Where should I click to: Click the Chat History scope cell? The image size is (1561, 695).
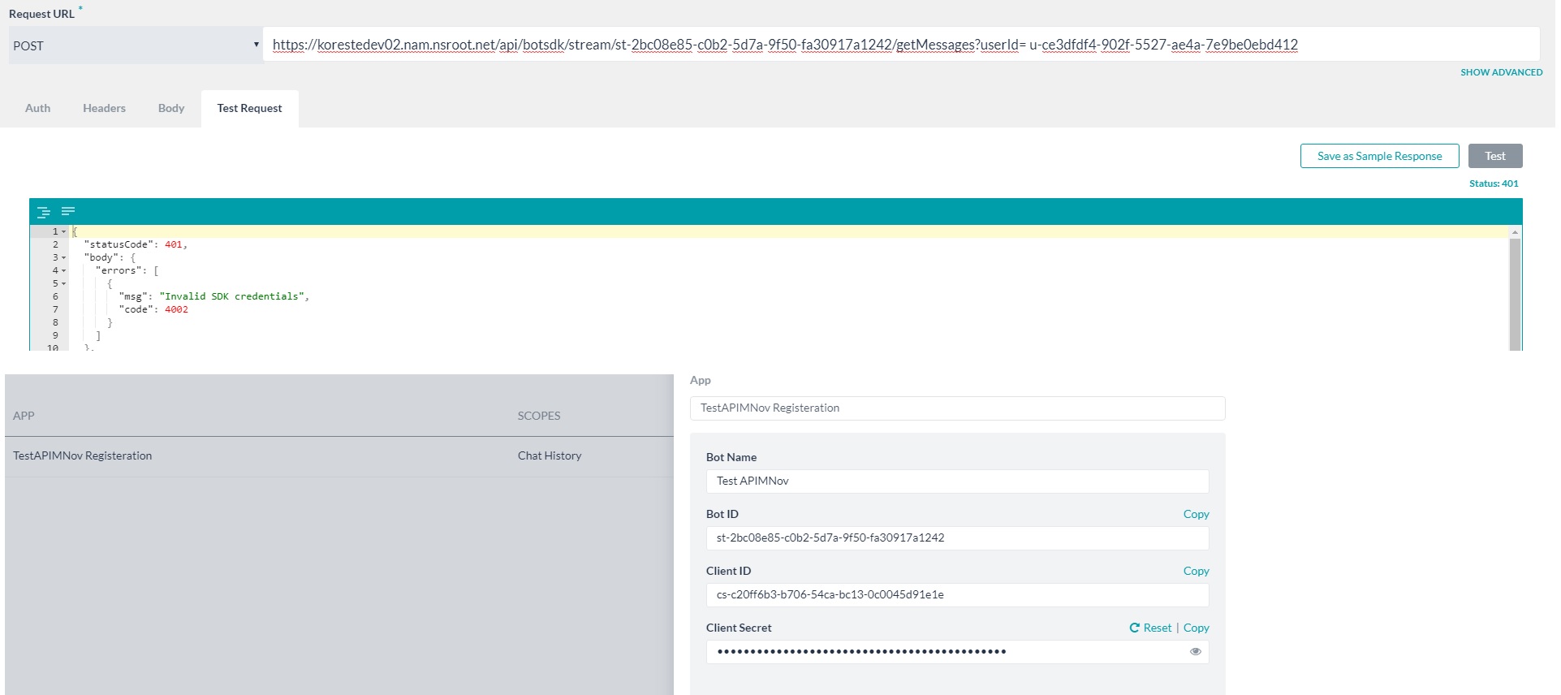550,455
